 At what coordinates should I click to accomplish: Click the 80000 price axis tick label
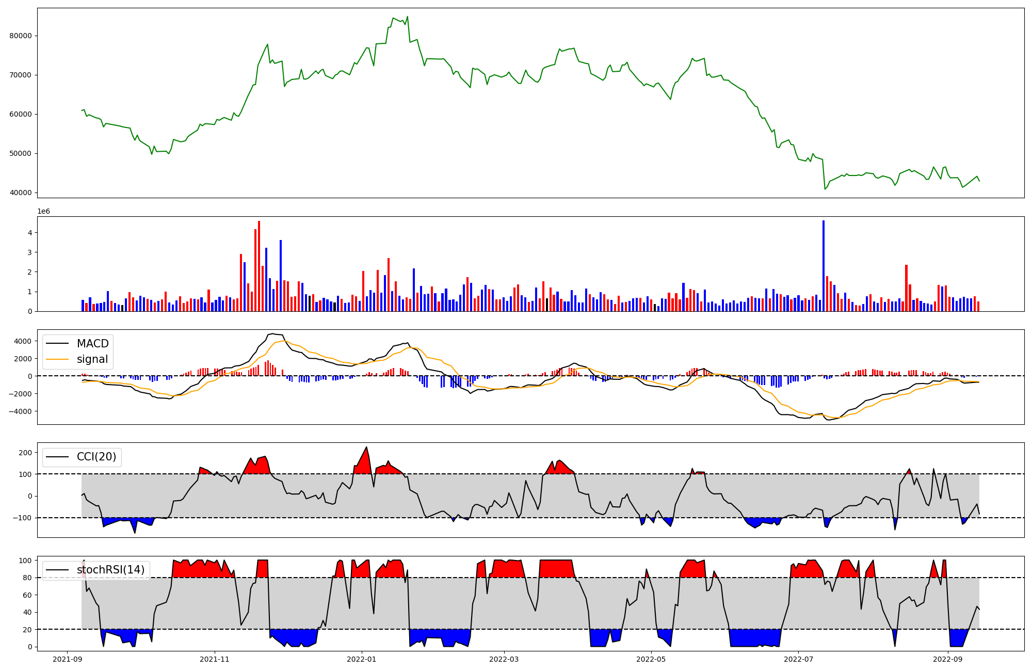tap(21, 36)
